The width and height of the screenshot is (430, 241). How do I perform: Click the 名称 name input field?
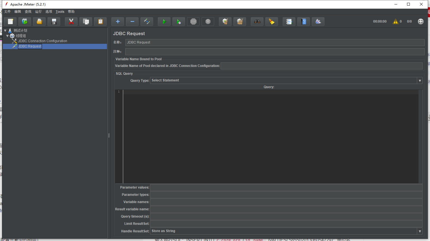point(275,42)
